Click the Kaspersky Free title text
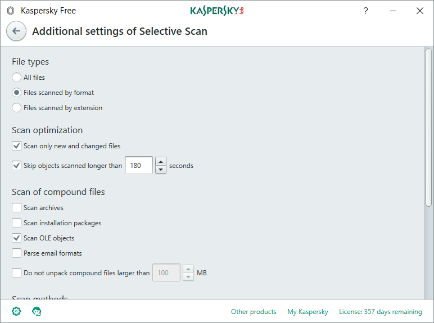 48,11
